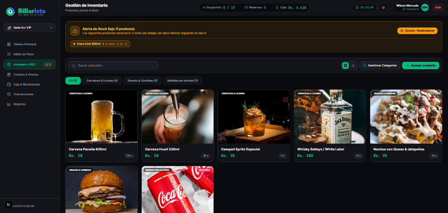The image size is (448, 213).
Task: Click the 55 u stock badge on Nachos
Action: point(434,156)
